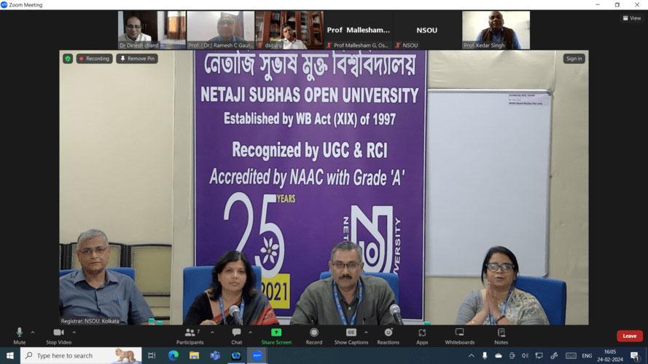Select dsguru video thumbnail

click(x=289, y=30)
